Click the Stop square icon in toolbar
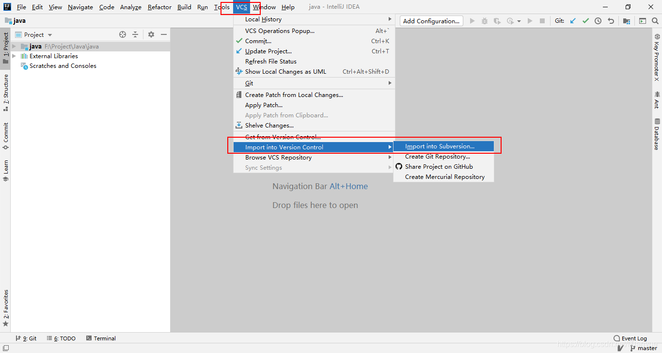The image size is (662, 353). (542, 21)
